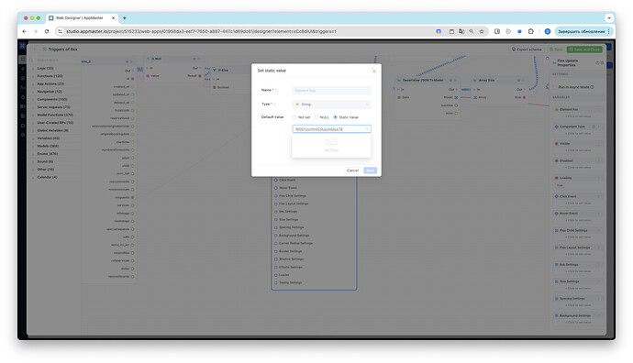Screen dimensions: 633x363
Task: Expand the tab search dropdown arrow
Action: coord(609,18)
